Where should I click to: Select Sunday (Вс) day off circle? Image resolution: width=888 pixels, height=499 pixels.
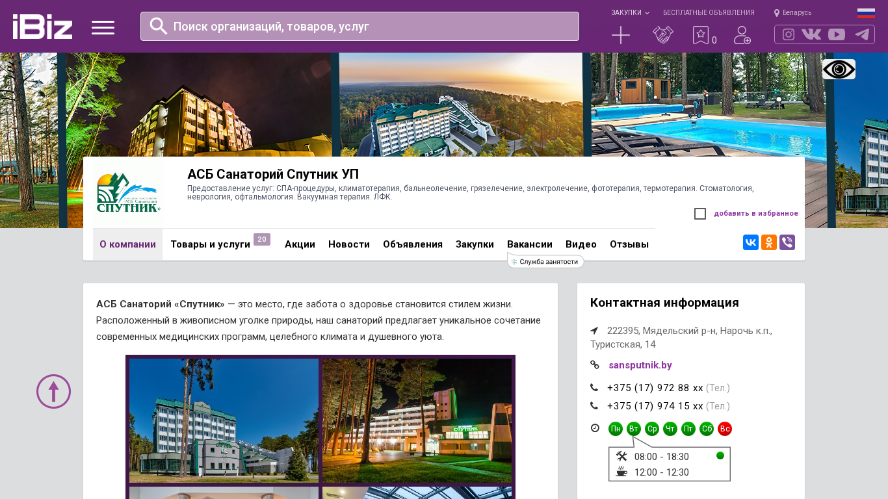coord(725,429)
